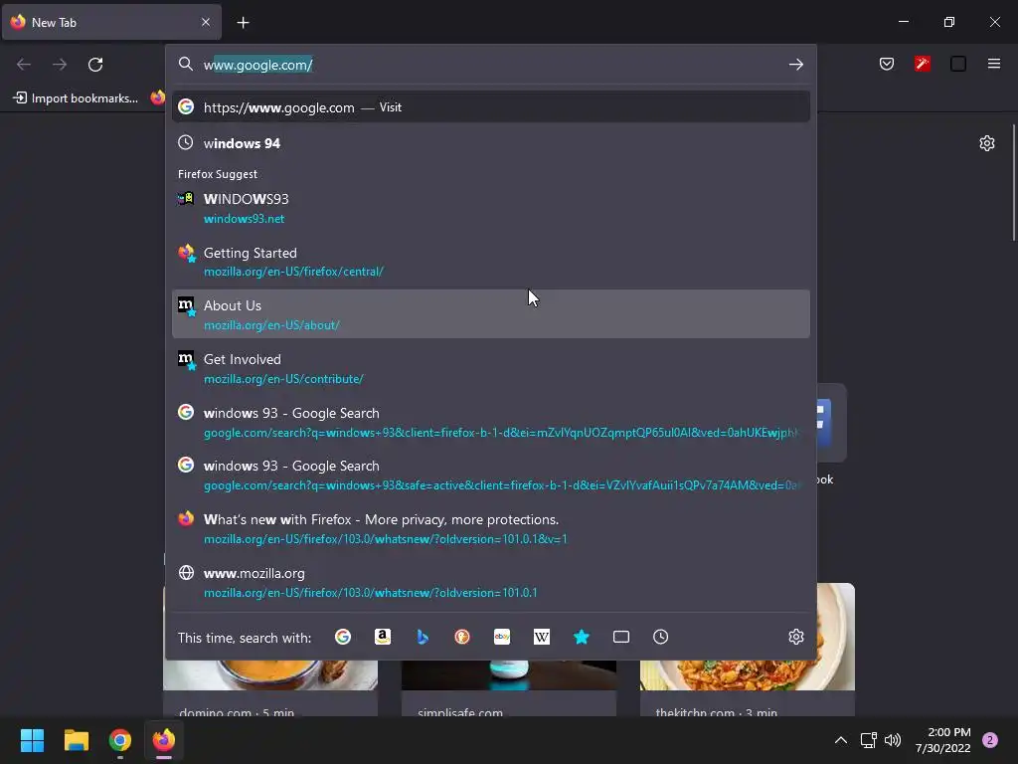Open File Explorer from the taskbar

77,740
